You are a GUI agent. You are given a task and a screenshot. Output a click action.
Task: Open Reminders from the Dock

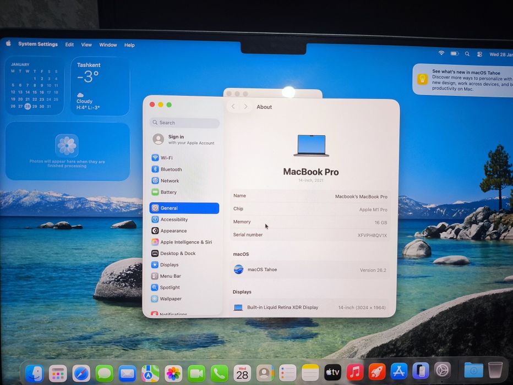(287, 373)
